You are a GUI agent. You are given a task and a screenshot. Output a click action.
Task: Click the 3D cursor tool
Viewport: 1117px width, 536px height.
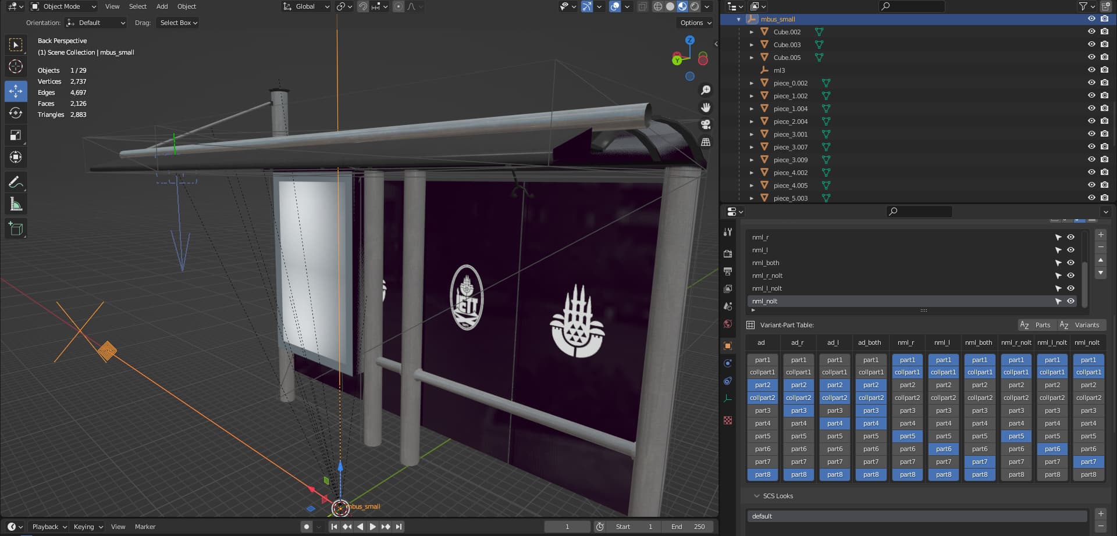[16, 67]
